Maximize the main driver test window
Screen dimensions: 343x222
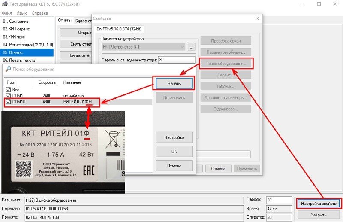click(x=319, y=4)
